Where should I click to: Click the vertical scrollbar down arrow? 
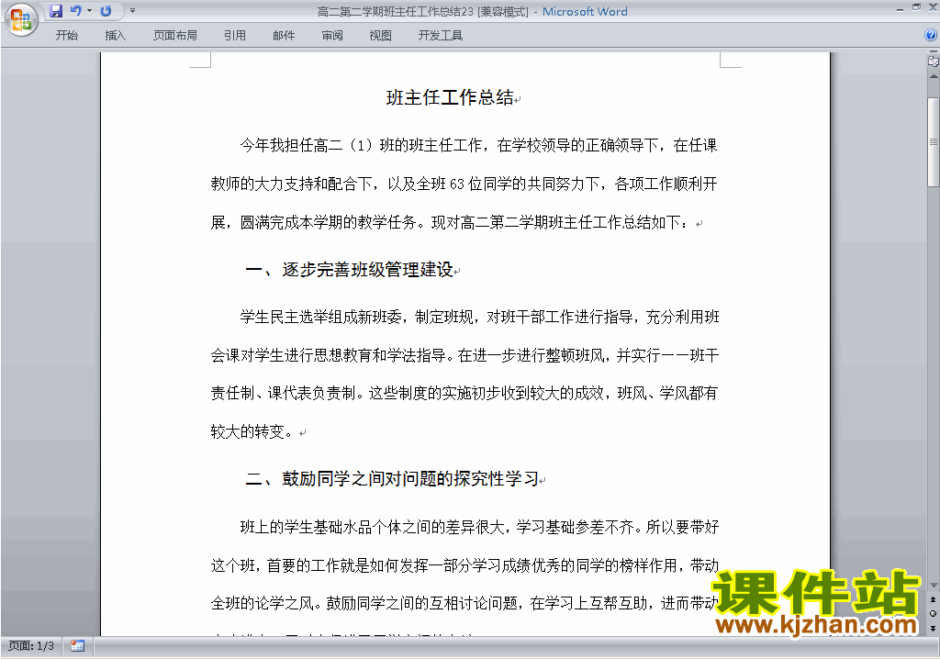[934, 586]
